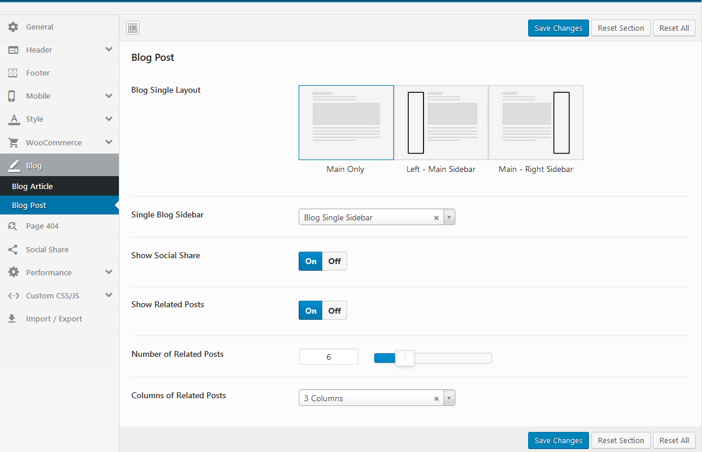Viewport: 702px width, 452px height.
Task: Click the Custom CSS/JS code icon
Action: [x=14, y=295]
